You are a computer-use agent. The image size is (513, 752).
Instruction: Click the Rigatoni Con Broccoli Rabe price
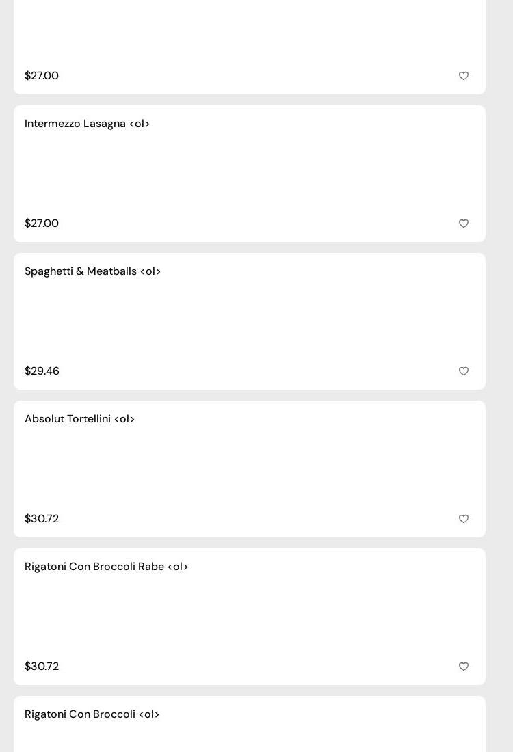pyautogui.click(x=42, y=667)
